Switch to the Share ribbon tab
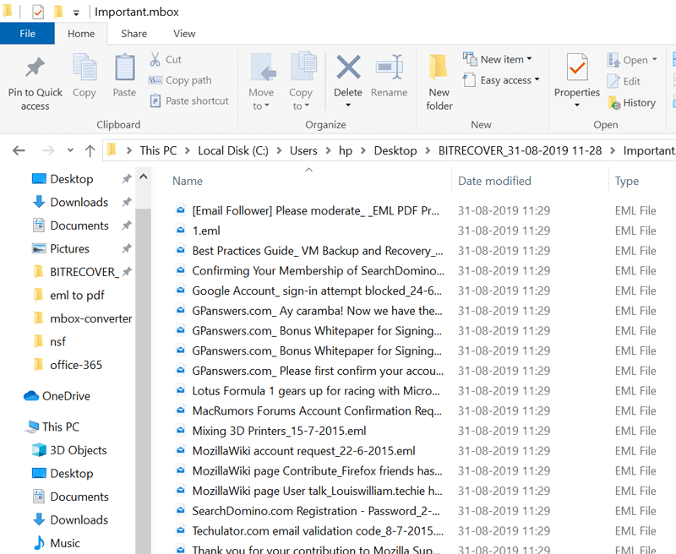676x554 pixels. [134, 34]
